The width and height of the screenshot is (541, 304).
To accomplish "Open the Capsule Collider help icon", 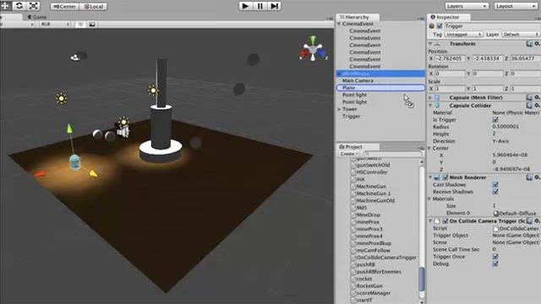I will click(x=529, y=106).
